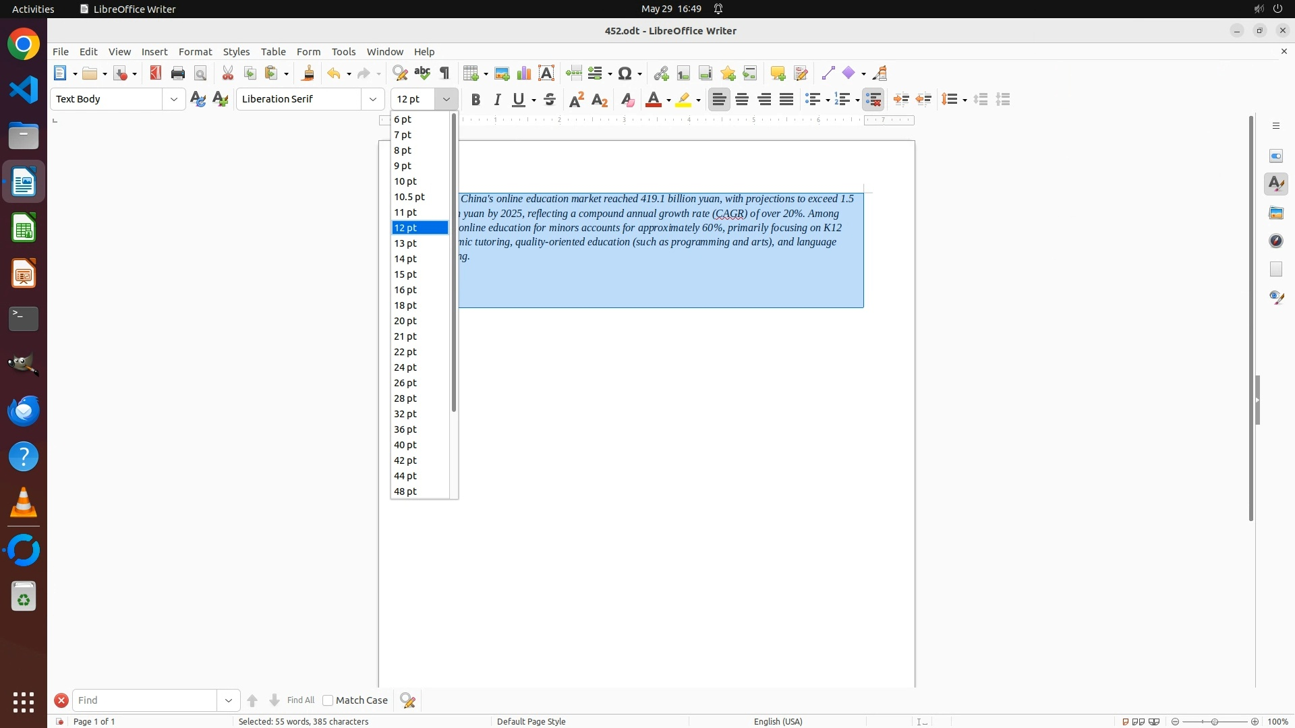1295x728 pixels.
Task: Click the zoom slider in status bar
Action: click(x=1214, y=721)
